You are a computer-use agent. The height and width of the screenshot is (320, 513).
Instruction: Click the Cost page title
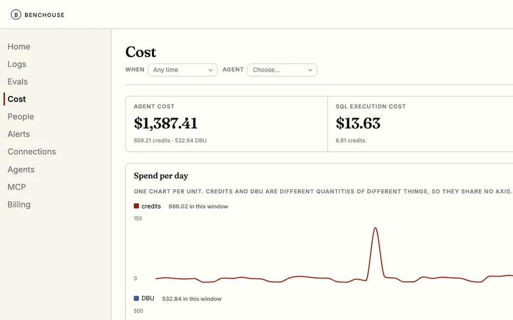(141, 52)
